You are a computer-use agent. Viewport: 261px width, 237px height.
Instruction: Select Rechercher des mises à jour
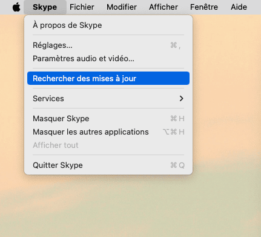108,78
